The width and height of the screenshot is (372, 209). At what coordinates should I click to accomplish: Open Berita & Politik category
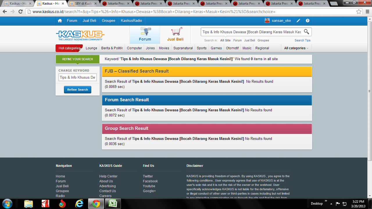click(x=112, y=48)
